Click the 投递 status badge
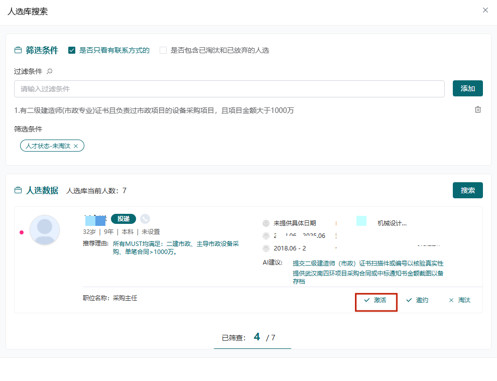Viewport: 497px width, 381px height. (123, 219)
